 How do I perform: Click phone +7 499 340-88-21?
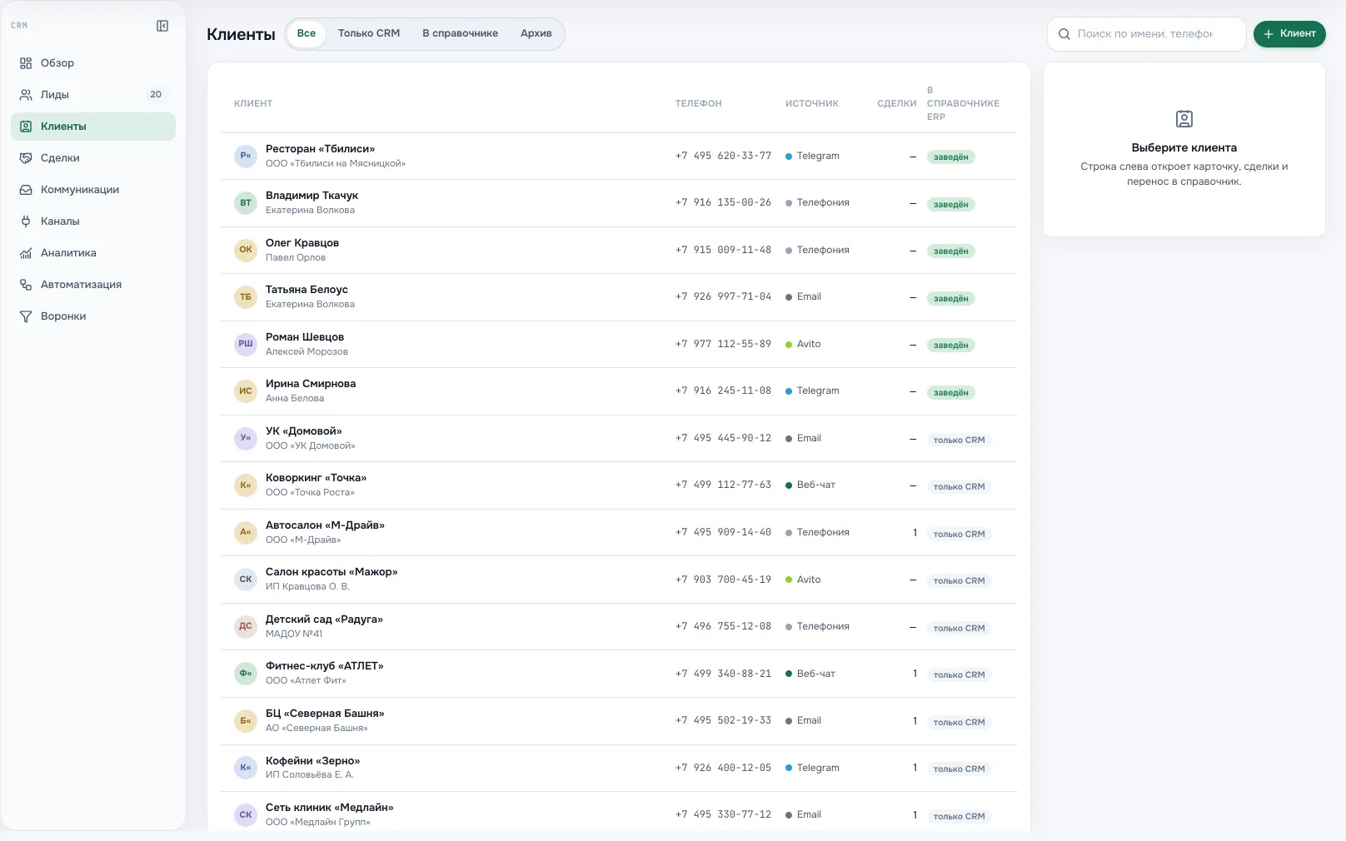point(723,674)
